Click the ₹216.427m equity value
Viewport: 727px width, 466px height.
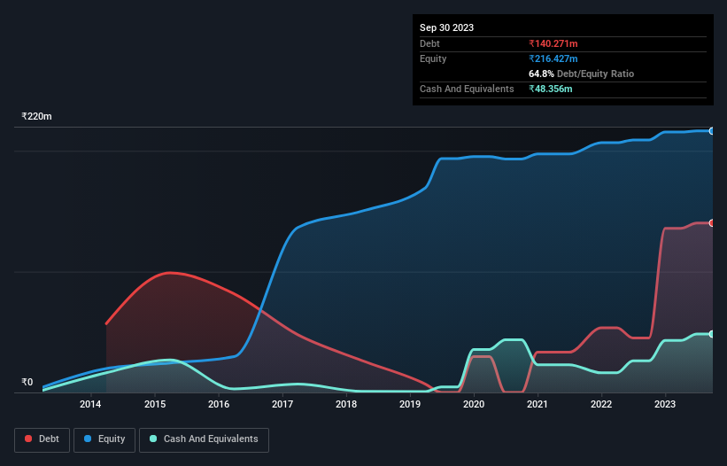pos(553,58)
